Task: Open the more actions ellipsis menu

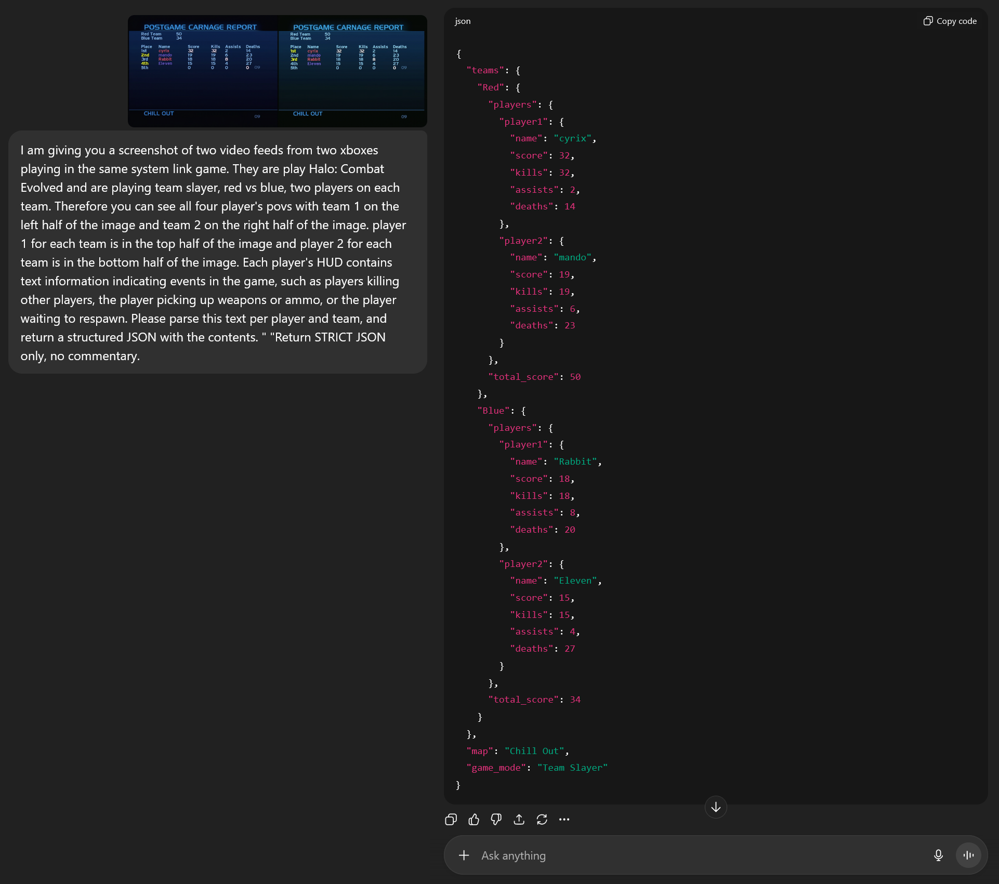Action: pos(564,820)
